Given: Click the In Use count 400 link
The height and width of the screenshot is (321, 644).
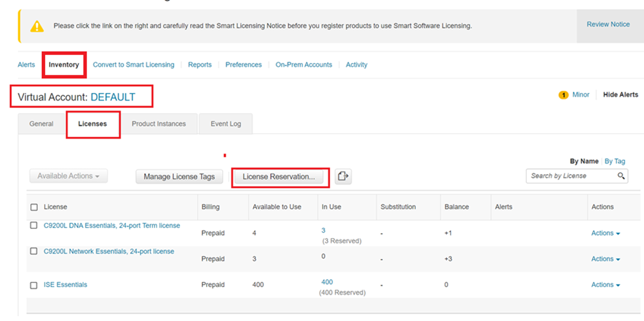Looking at the screenshot, I should pyautogui.click(x=327, y=282).
